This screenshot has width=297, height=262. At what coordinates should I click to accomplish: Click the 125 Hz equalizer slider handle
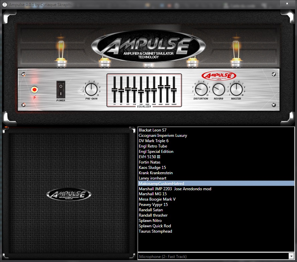coord(128,89)
